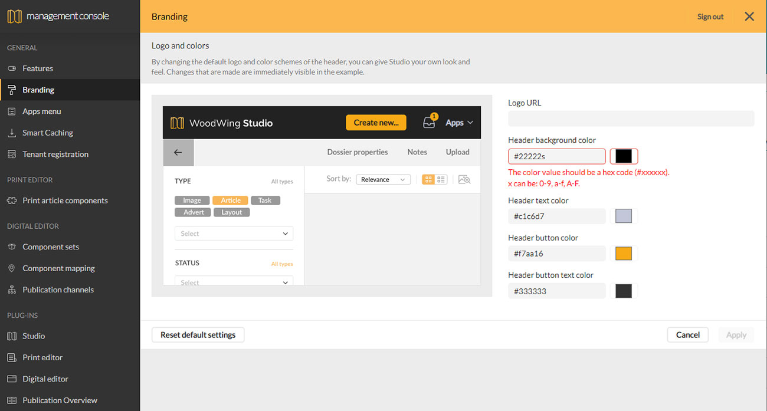The height and width of the screenshot is (411, 767).
Task: Click the Publication channels hierarchy icon
Action: [12, 290]
